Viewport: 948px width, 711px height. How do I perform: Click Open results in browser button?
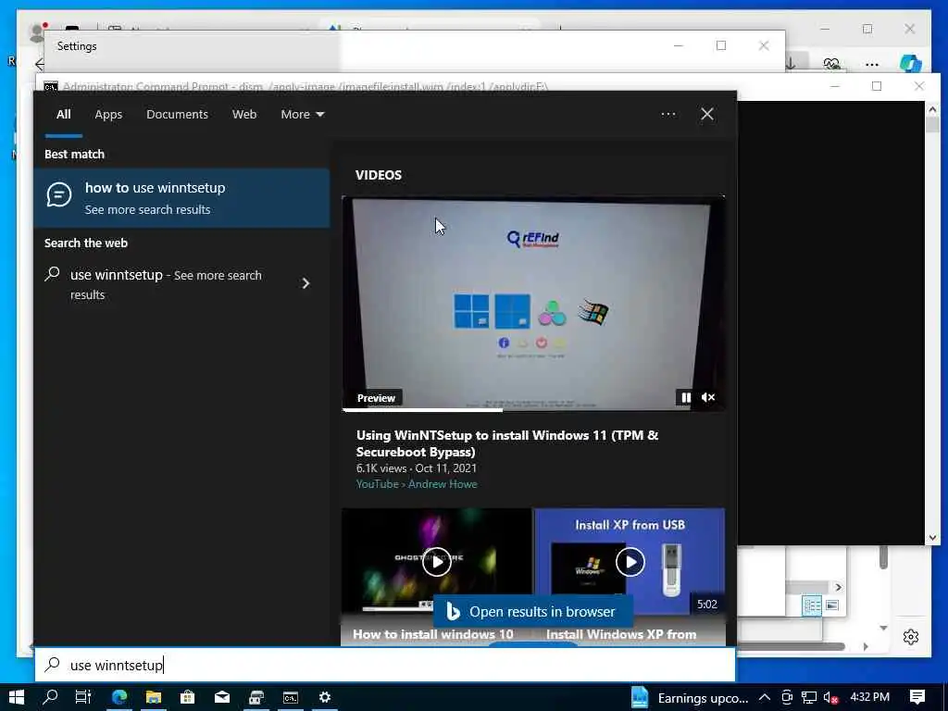pos(533,612)
